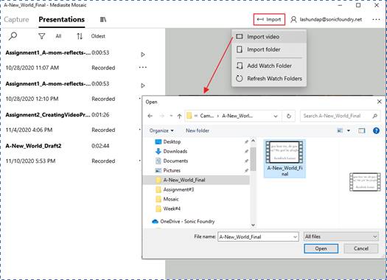Open the File name combo box dropdown
This screenshot has height=280, width=387.
click(x=295, y=237)
